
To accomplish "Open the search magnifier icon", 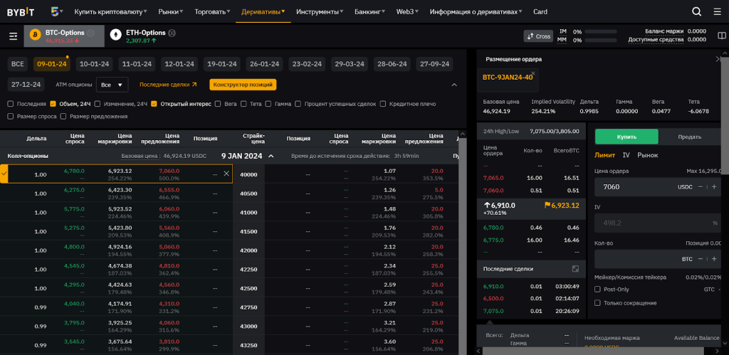I will click(x=697, y=11).
